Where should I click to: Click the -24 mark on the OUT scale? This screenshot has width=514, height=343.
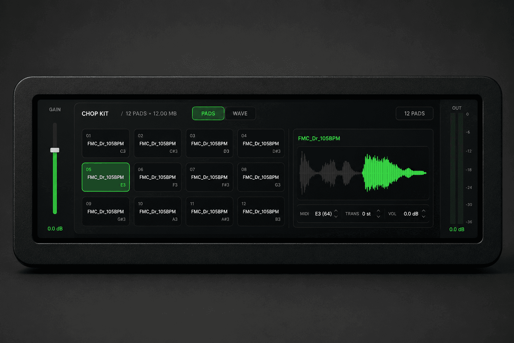469,187
